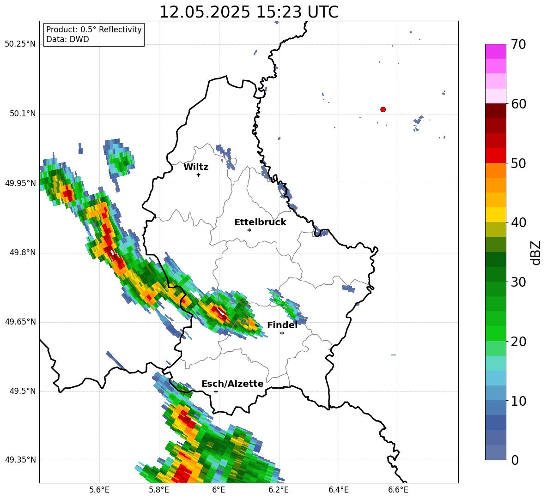
Task: Click the Esch/Alzette location cross marker
Action: click(216, 391)
